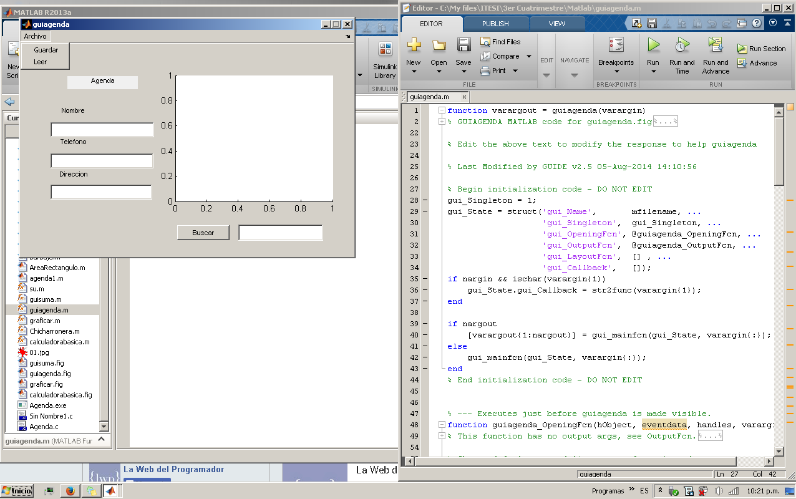This screenshot has height=499, width=796.
Task: Switch to the PUBLISH tab
Action: (495, 24)
